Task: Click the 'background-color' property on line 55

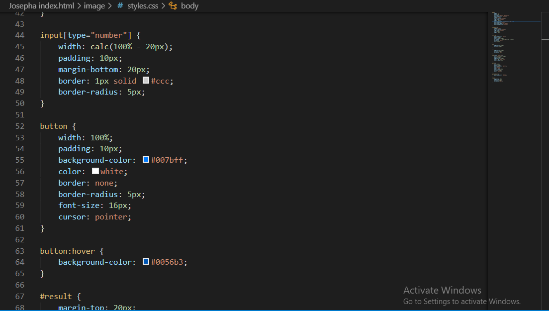Action: click(x=95, y=160)
